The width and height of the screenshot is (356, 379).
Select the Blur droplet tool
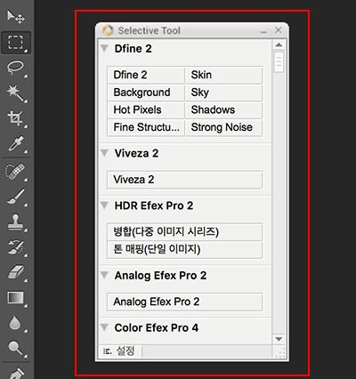coord(15,323)
